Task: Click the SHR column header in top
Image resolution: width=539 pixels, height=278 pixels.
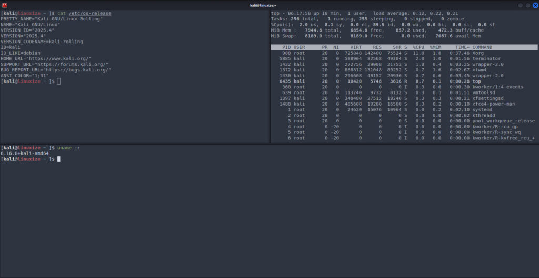Action: click(397, 47)
